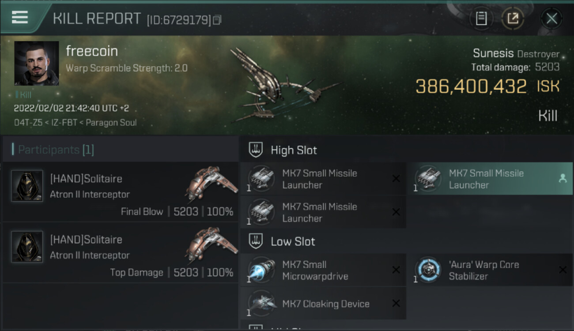Click person icon on highlighted missile launcher
Screen dimensions: 574x331
563,178
